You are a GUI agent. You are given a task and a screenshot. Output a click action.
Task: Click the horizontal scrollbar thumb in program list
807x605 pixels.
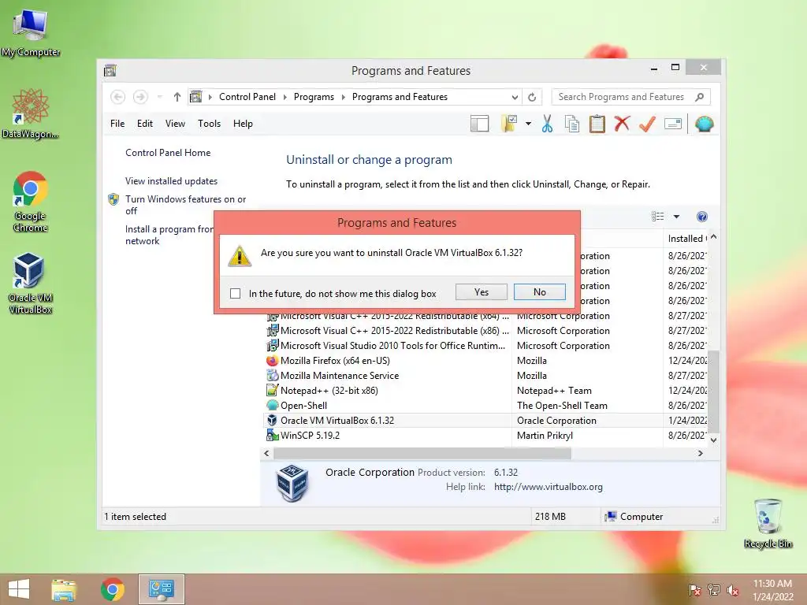[422, 453]
